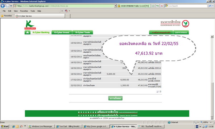The height and width of the screenshot is (129, 215).
Task: Click the 5,600.00 withdrawal amount
Action: (x=111, y=74)
